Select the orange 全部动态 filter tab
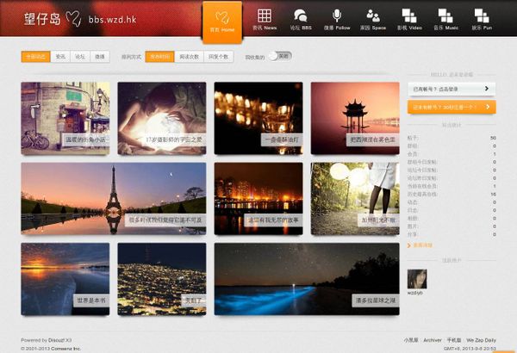Screen dimensions: 517x353 (x=36, y=57)
